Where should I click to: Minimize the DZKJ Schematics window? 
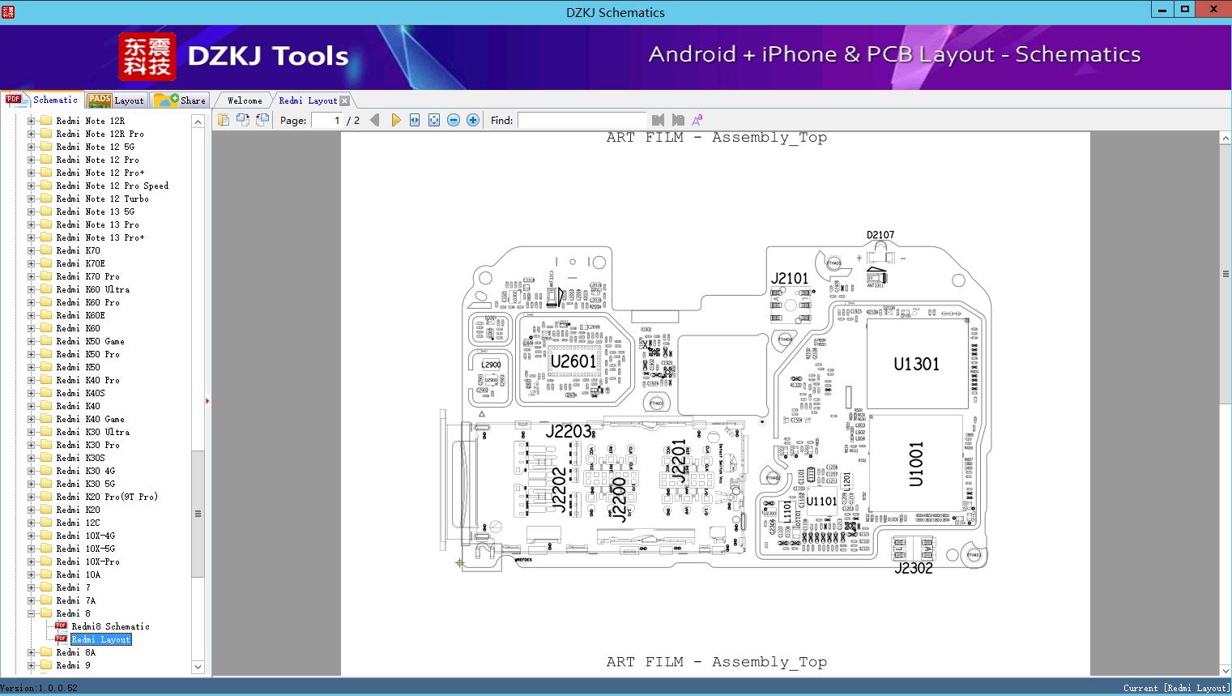(1163, 9)
